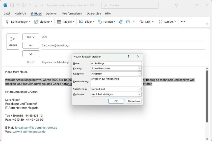The height and width of the screenshot is (141, 212).
Task: Click the An recipients button
Action: [x=31, y=45]
